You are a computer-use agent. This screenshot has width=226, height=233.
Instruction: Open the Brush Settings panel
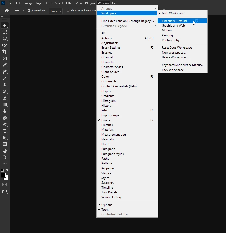coord(127,48)
